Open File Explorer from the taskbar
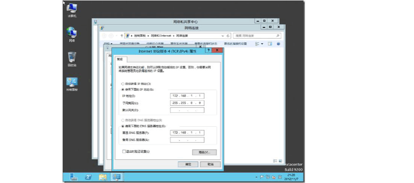This screenshot has width=414, height=183. coord(102,177)
